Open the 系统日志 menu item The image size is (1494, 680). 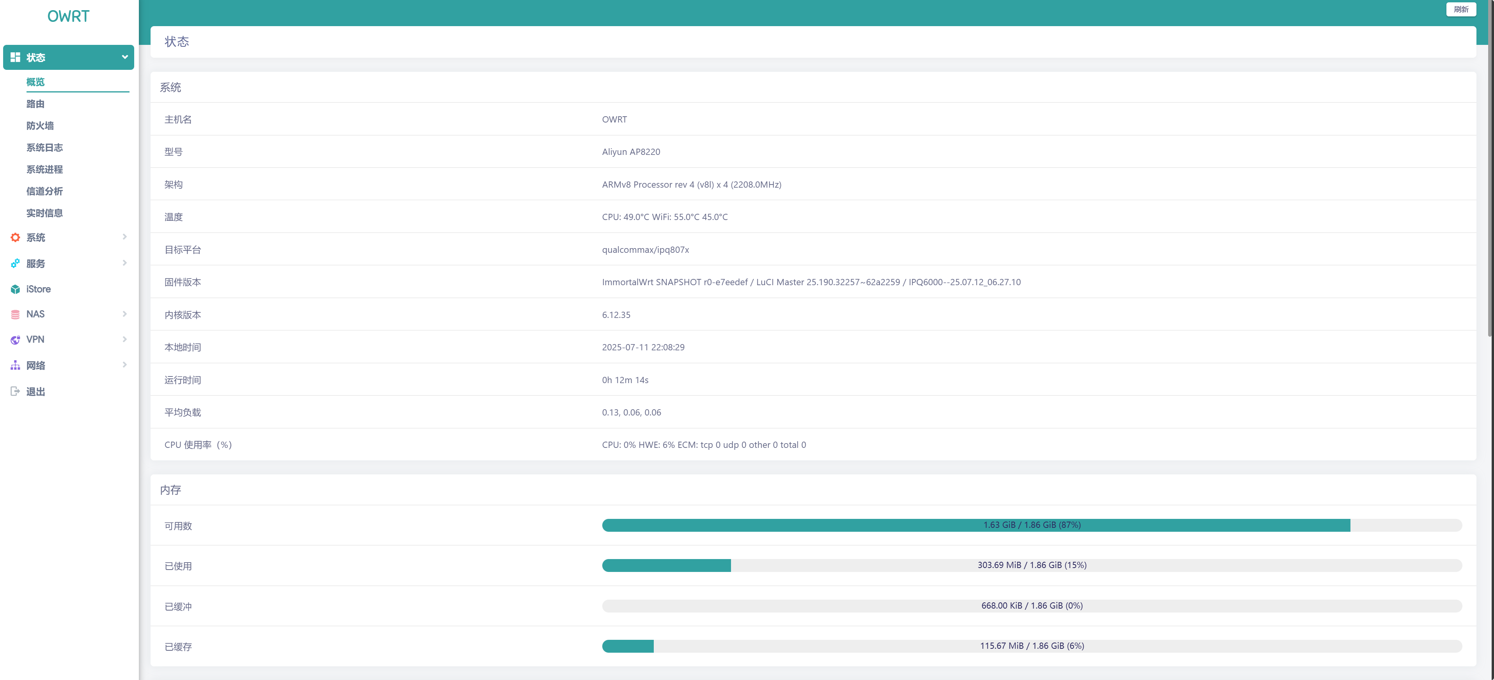point(44,148)
